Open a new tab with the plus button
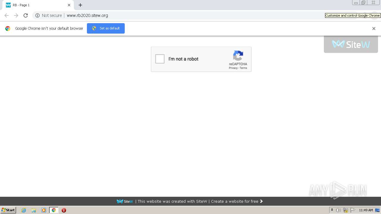Viewport: 381px width, 214px height. [80, 5]
